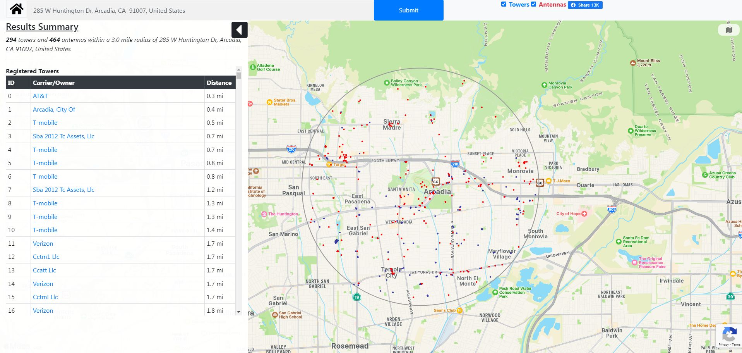
Task: Open the map type selector icon
Action: (x=729, y=30)
